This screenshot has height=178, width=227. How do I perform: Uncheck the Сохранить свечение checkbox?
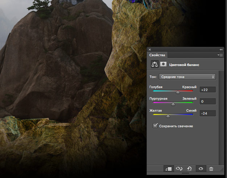point(155,126)
